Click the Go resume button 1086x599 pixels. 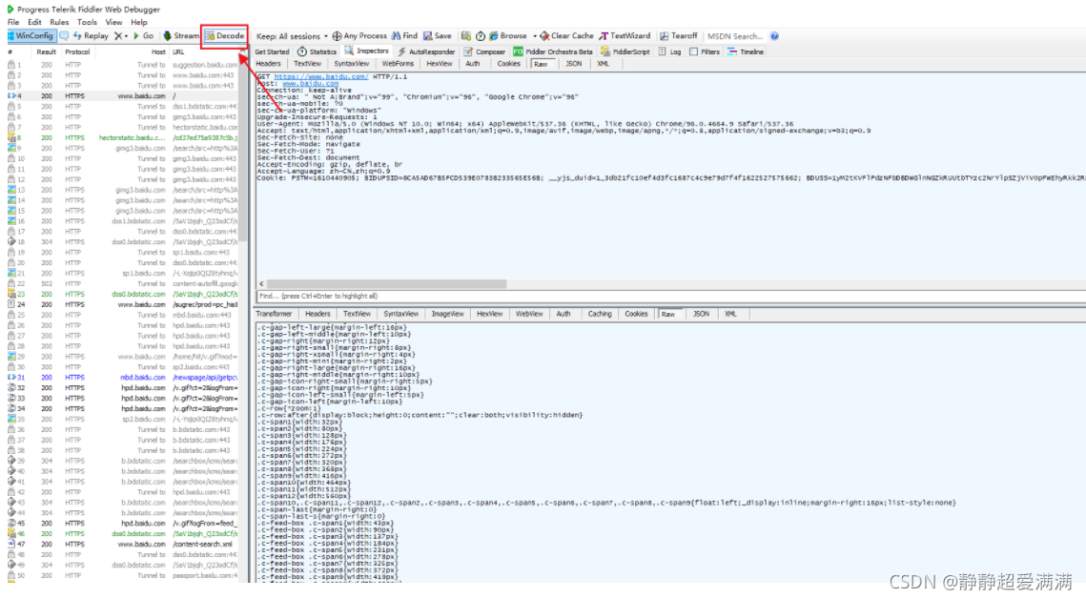coord(143,35)
